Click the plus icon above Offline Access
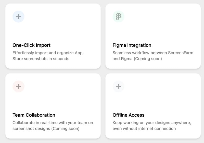Viewport: 204px width, 143px height. 118,86
